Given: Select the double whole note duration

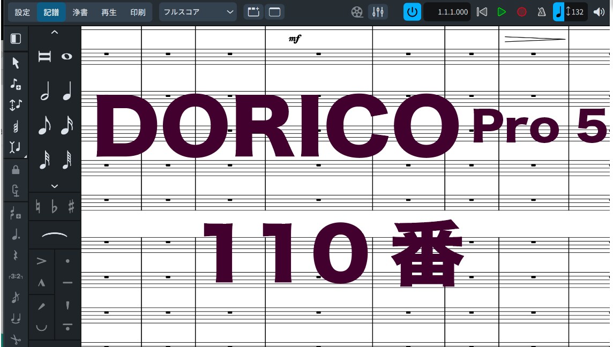Looking at the screenshot, I should tap(44, 57).
